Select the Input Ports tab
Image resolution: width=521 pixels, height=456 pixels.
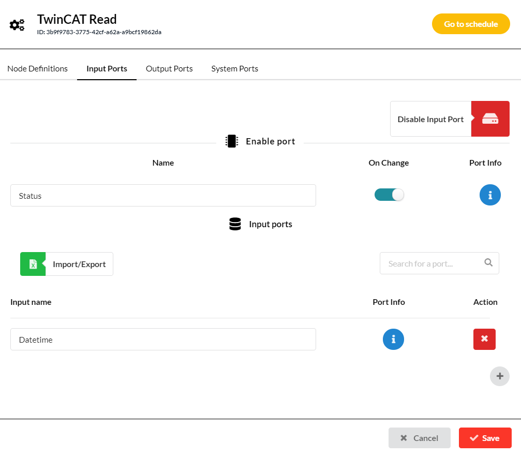107,68
